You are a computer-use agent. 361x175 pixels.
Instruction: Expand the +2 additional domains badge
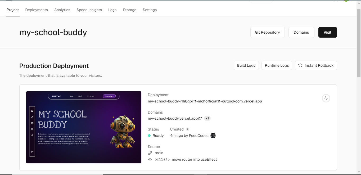207,118
